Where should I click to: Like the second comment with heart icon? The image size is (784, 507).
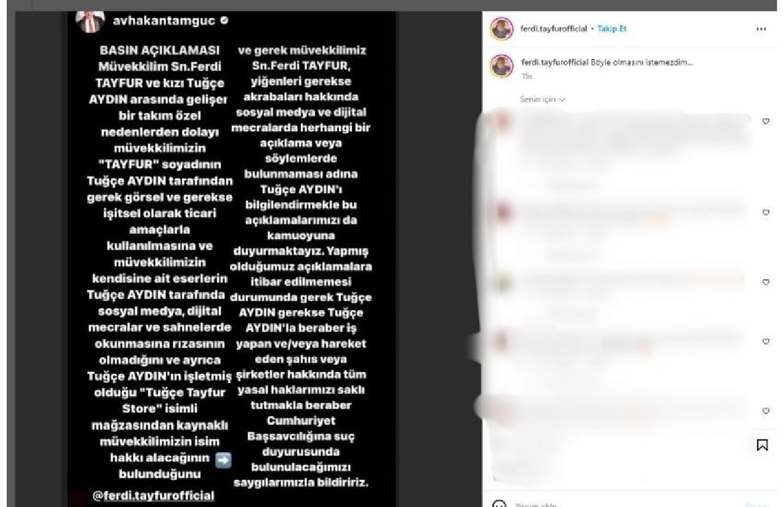pyautogui.click(x=766, y=212)
